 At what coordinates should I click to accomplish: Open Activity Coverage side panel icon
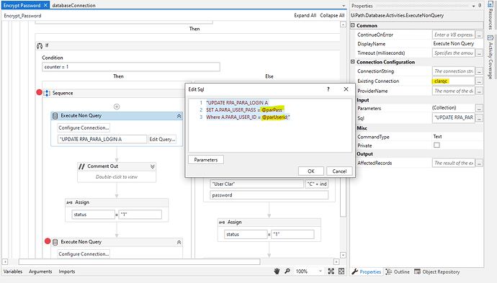point(490,37)
